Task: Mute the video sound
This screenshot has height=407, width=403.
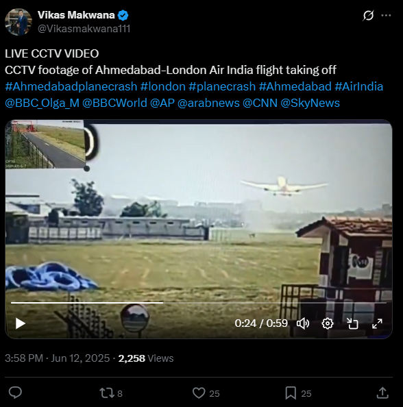Action: 303,323
